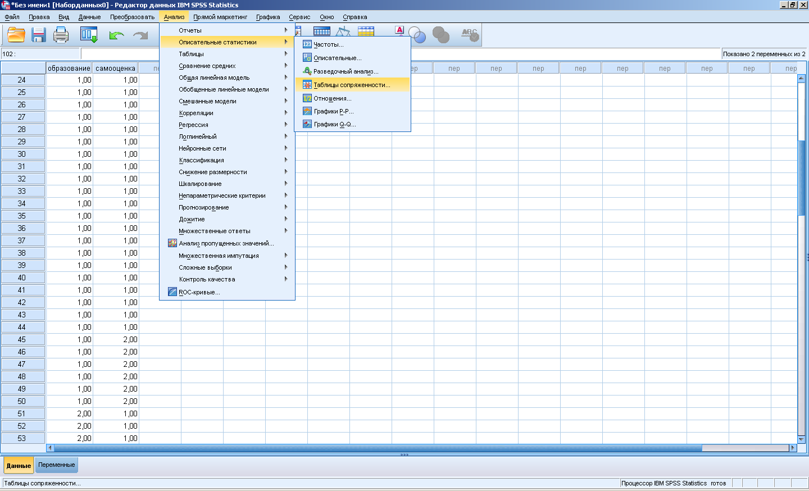Click самооценка cell in row 47
This screenshot has width=809, height=491.
pos(116,364)
